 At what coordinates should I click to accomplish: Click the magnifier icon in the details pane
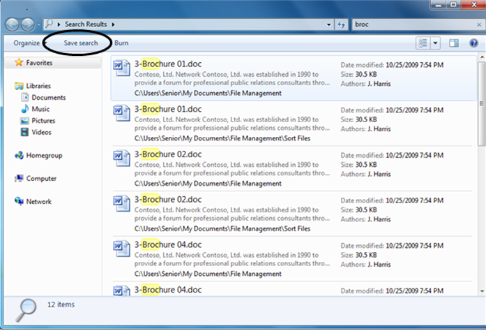(26, 310)
